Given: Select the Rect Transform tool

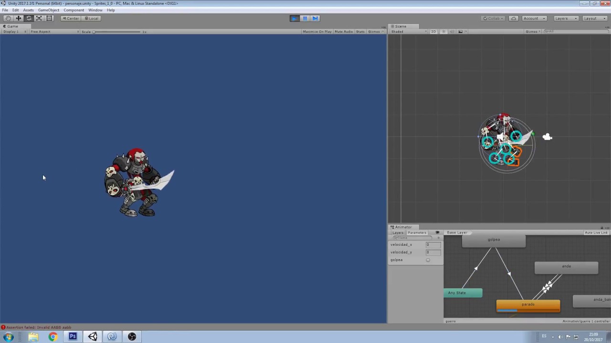Looking at the screenshot, I should [x=49, y=18].
